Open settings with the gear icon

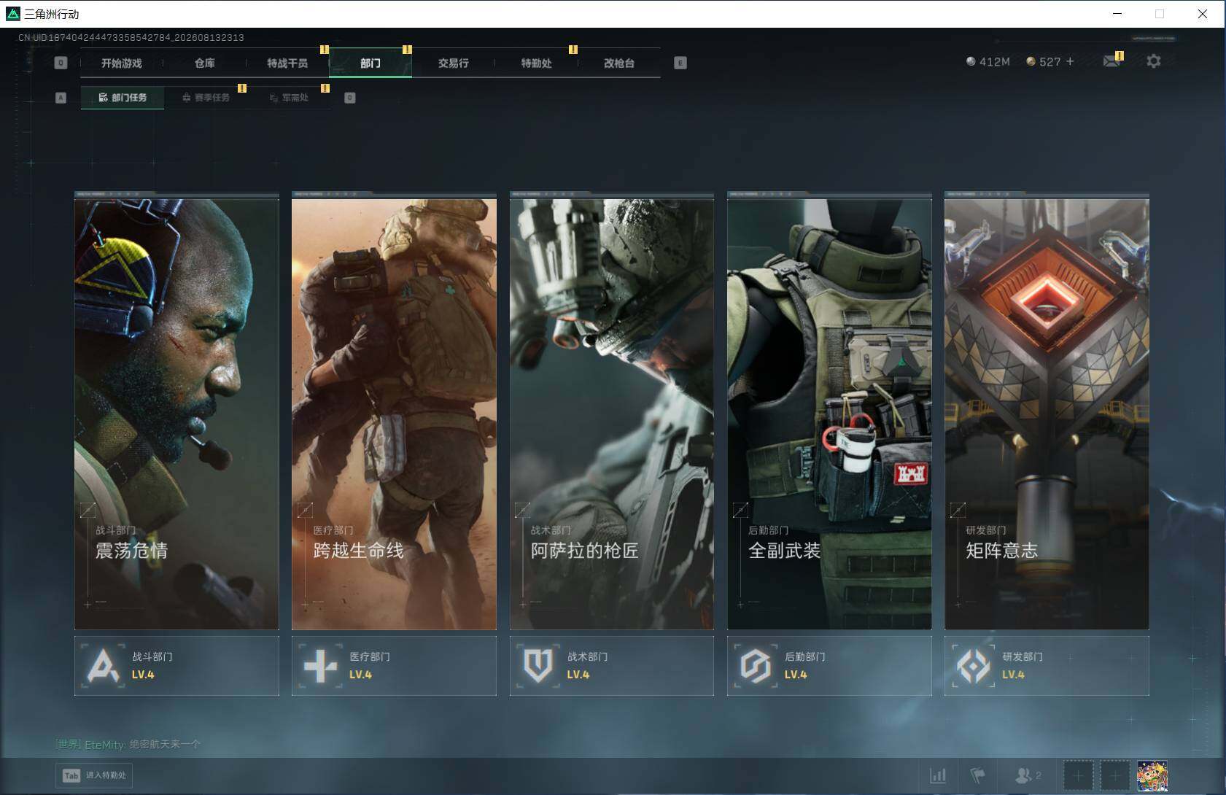point(1153,61)
